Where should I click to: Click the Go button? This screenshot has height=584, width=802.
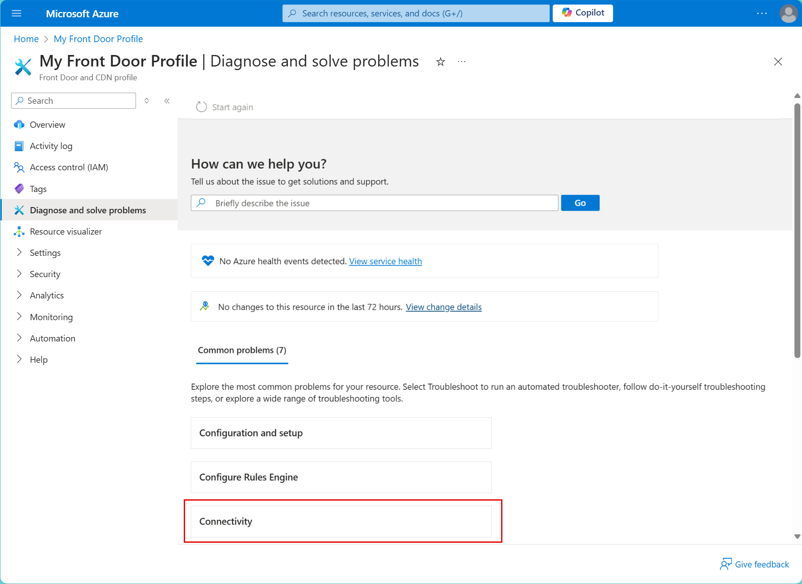580,203
